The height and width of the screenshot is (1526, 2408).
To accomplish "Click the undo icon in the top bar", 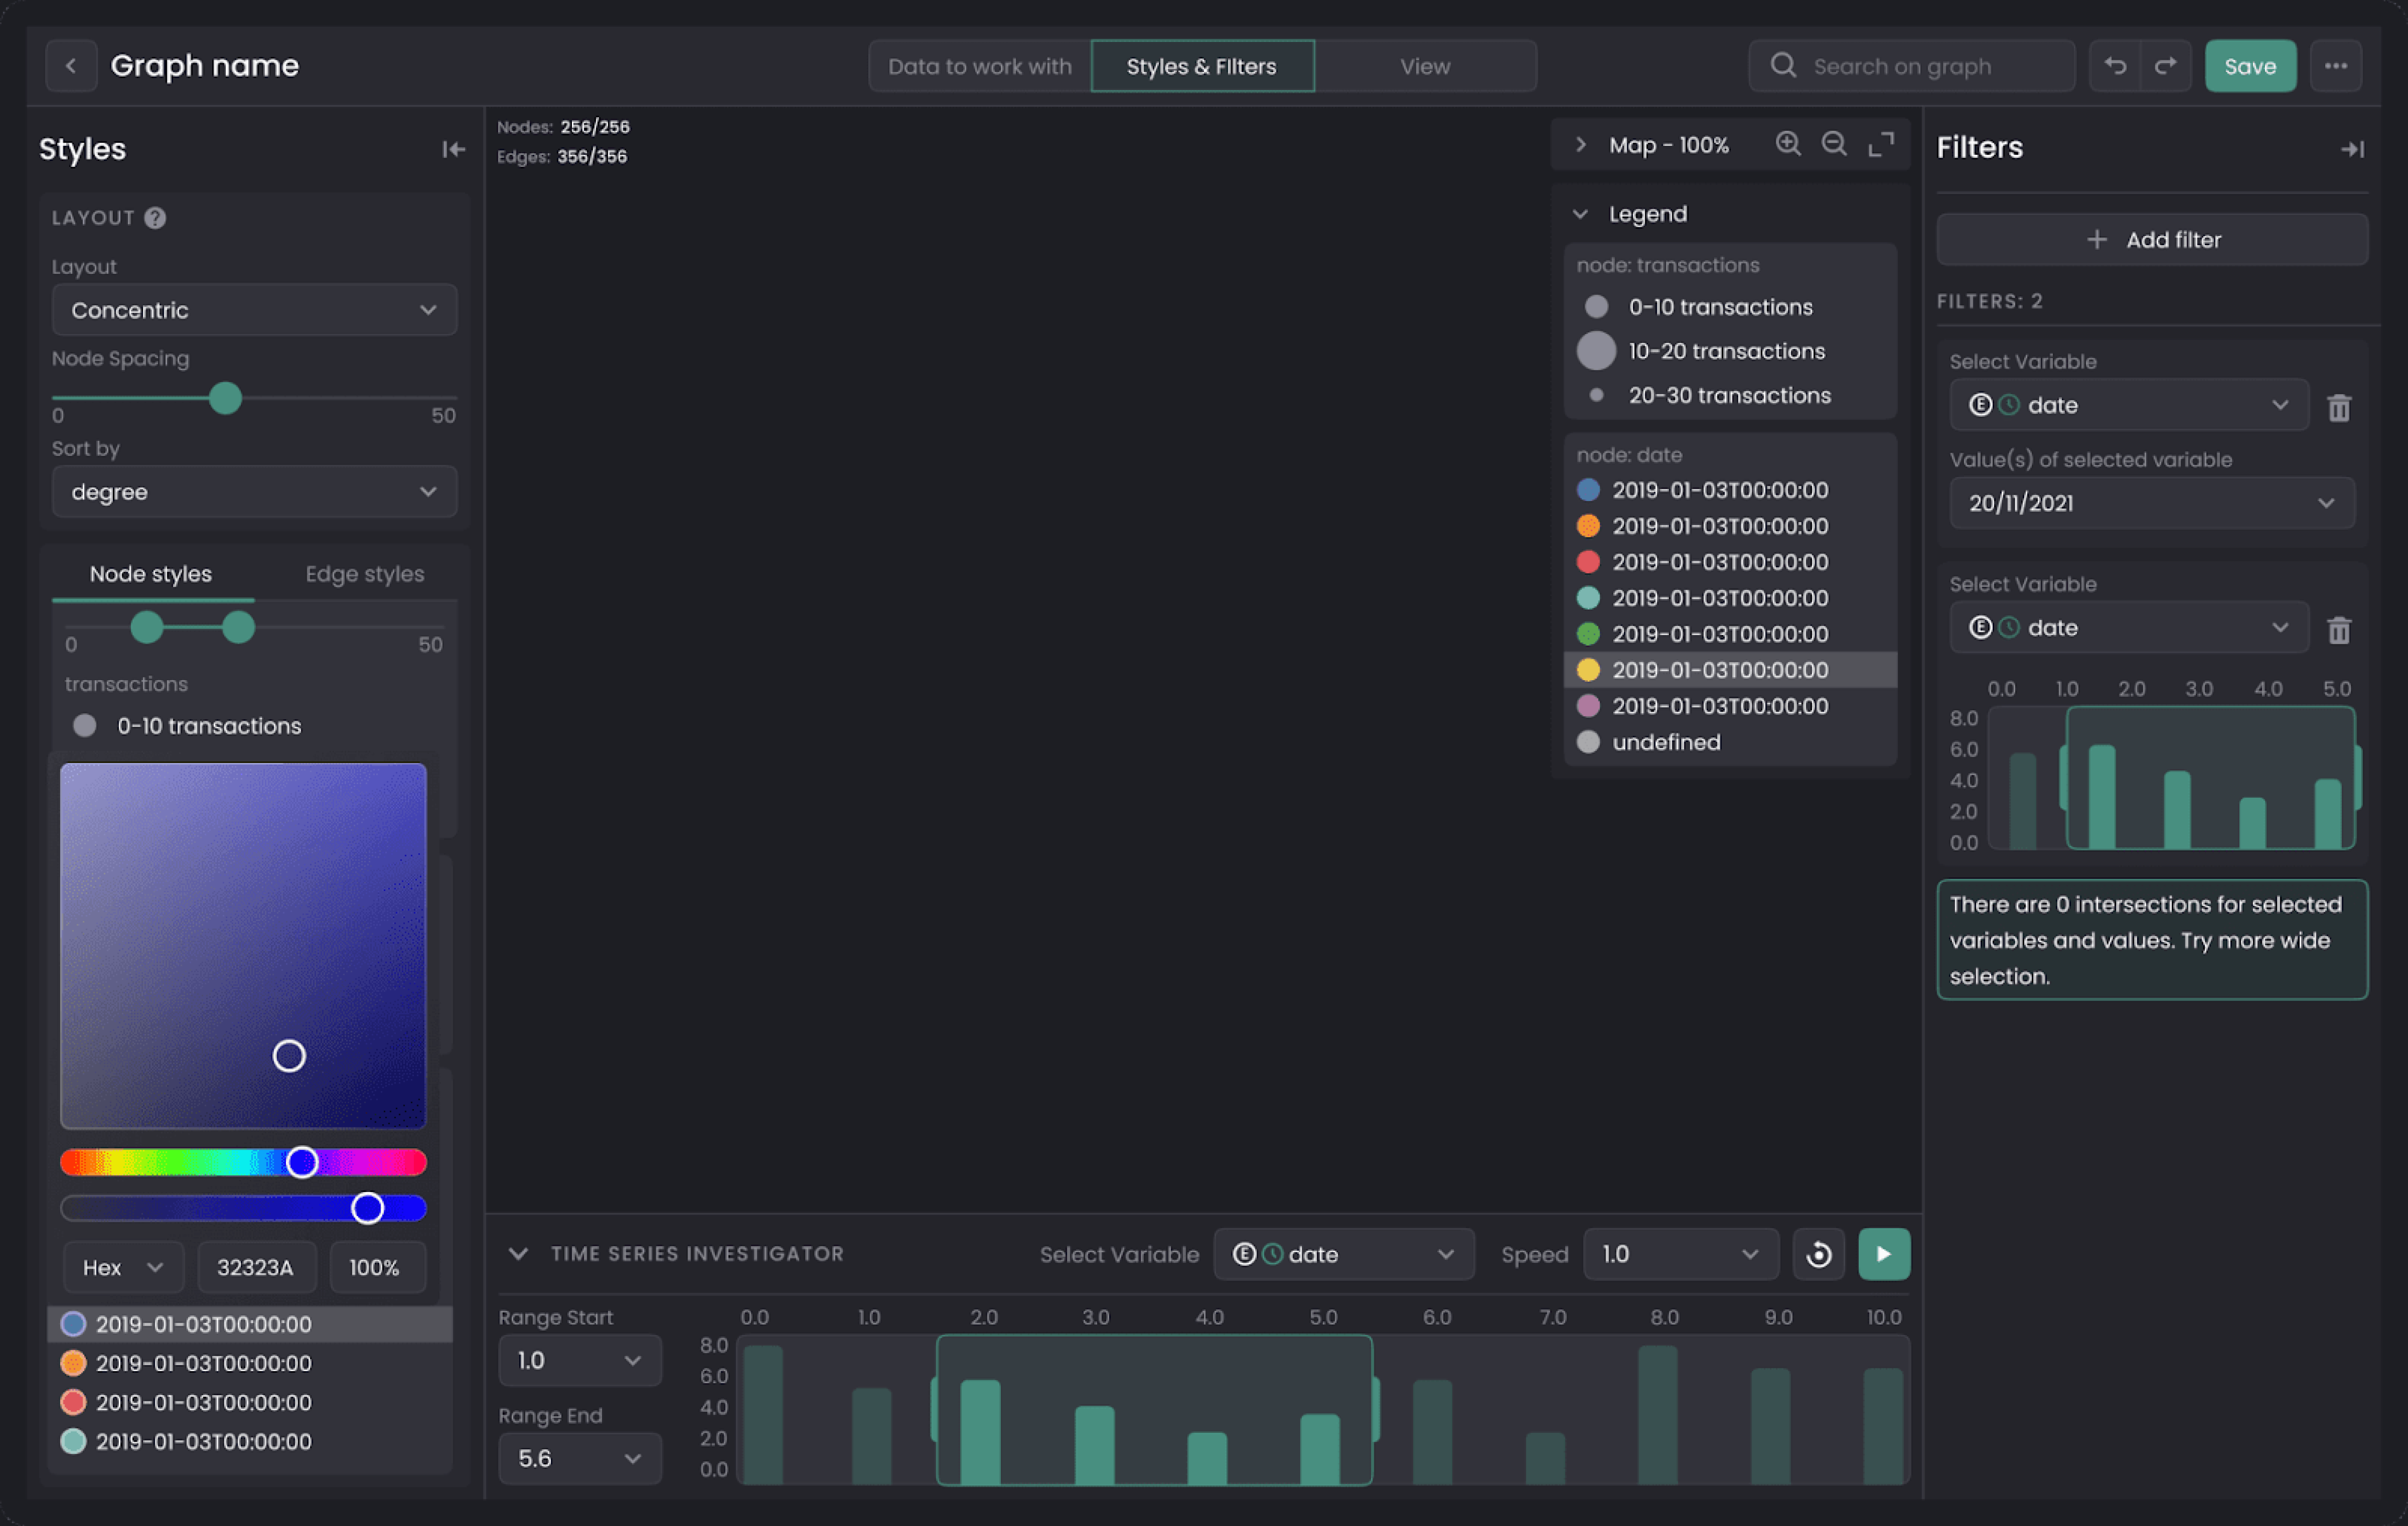I will (2116, 65).
